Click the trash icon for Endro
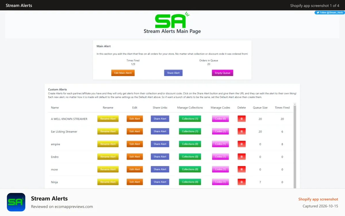 [x=241, y=157]
